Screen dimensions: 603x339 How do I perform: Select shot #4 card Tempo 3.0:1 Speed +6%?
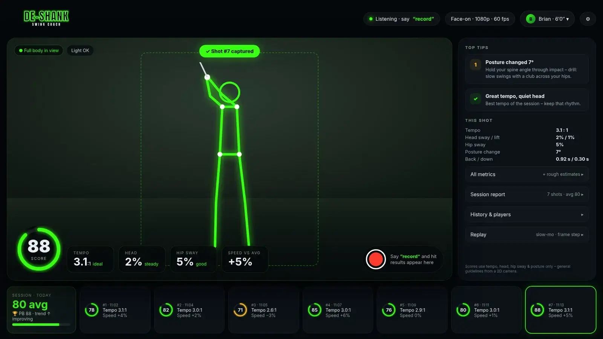[338, 310]
